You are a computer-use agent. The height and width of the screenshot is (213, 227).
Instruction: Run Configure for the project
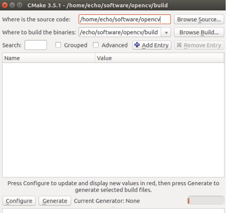tap(19, 201)
